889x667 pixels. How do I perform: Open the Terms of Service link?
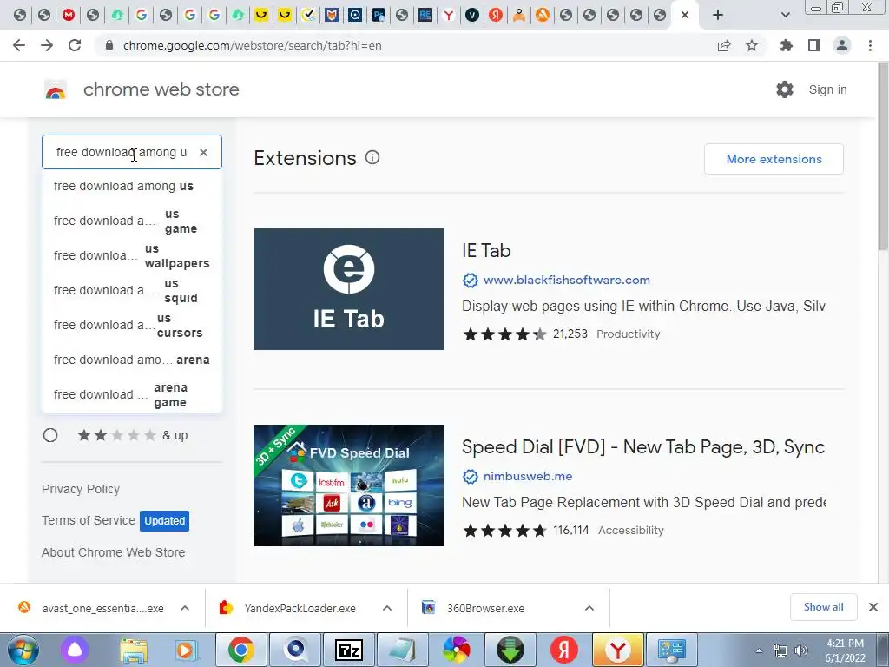click(x=89, y=520)
